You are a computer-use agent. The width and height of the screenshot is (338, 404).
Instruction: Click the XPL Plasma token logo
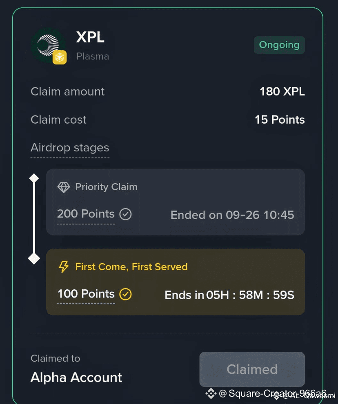pyautogui.click(x=48, y=45)
